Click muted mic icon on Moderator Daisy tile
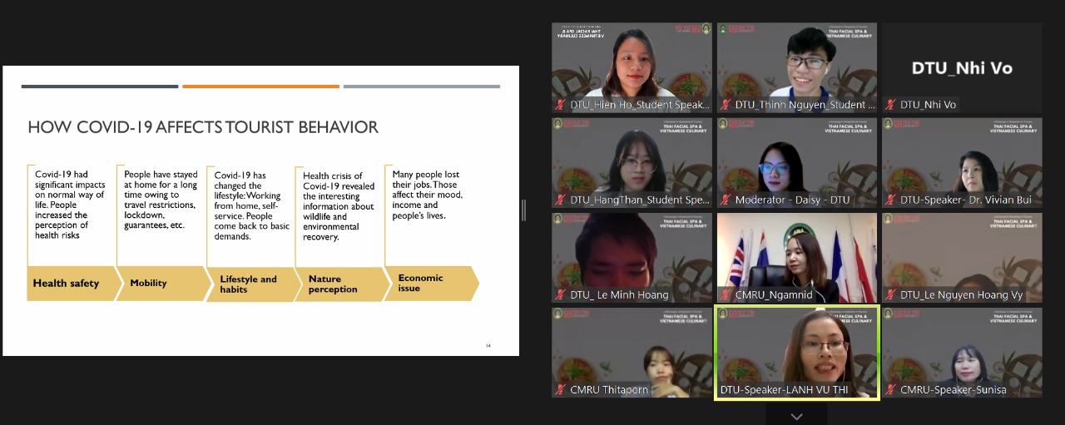This screenshot has height=425, width=1065. (x=726, y=200)
